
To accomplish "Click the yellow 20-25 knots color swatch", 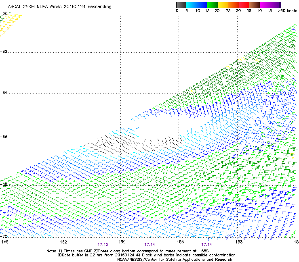I will (x=223, y=5).
